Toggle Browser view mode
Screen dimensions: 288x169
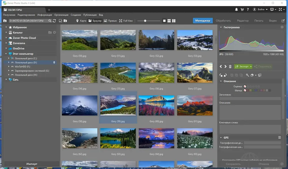95,21
